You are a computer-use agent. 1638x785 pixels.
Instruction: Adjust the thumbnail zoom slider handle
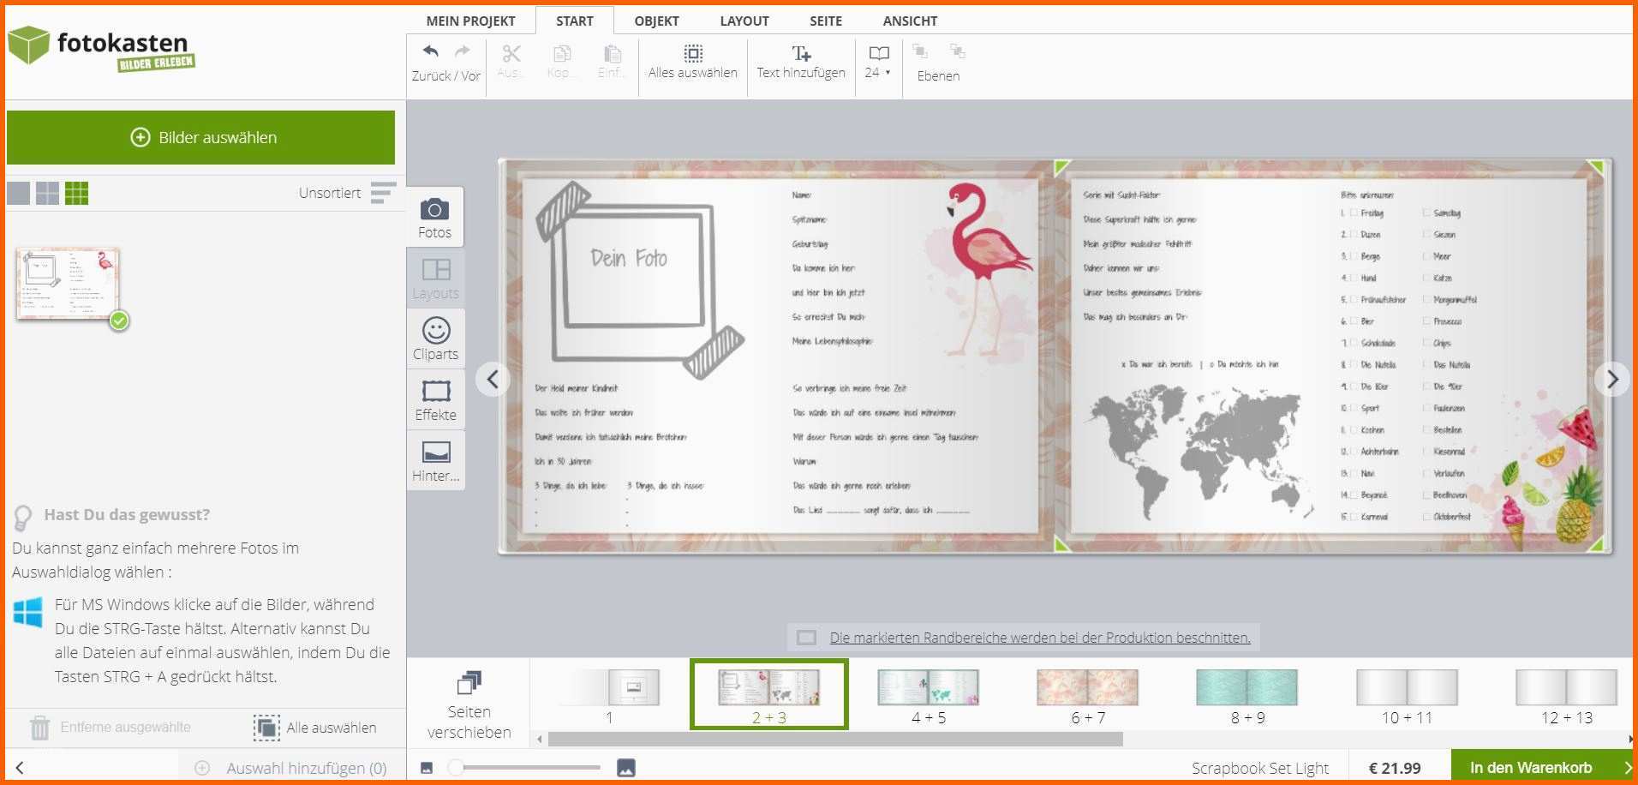(456, 768)
